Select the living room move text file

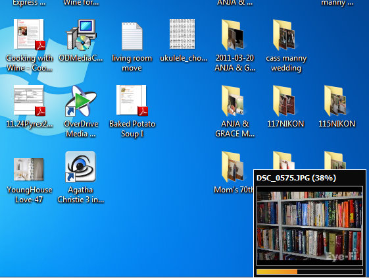132,36
